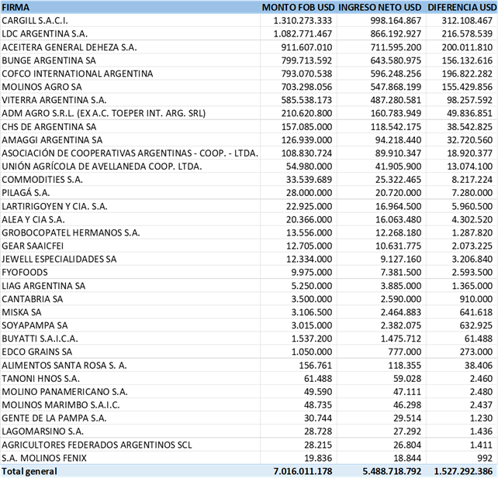
Task: Click second redacted row in MONTO FOB column
Action: (299, 33)
